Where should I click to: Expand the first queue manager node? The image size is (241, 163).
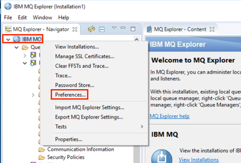[x=25, y=55]
